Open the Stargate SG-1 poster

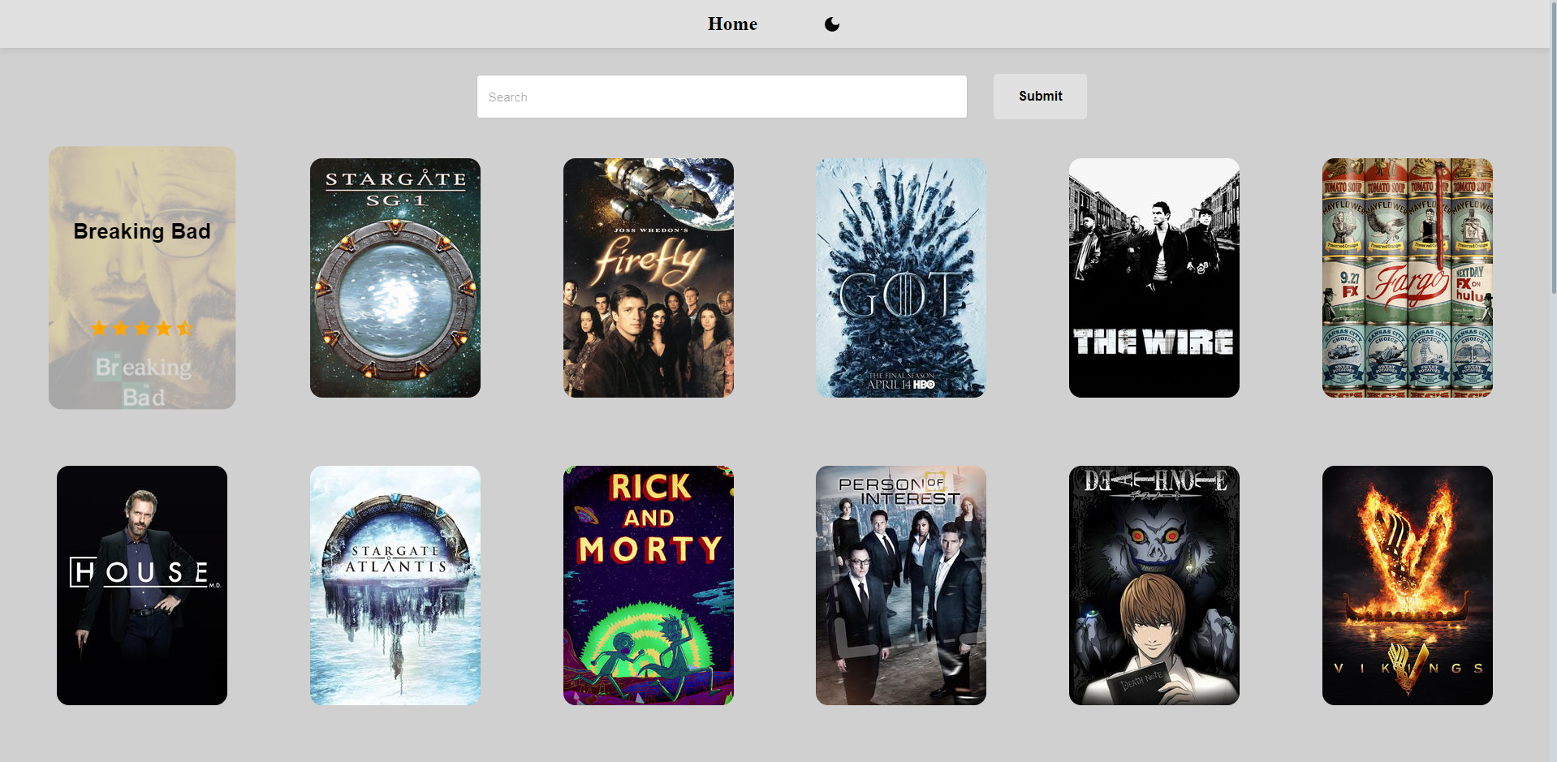click(395, 278)
